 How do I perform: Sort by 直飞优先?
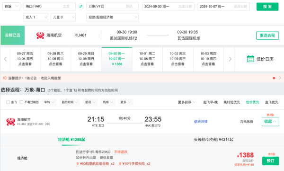pos(272,102)
